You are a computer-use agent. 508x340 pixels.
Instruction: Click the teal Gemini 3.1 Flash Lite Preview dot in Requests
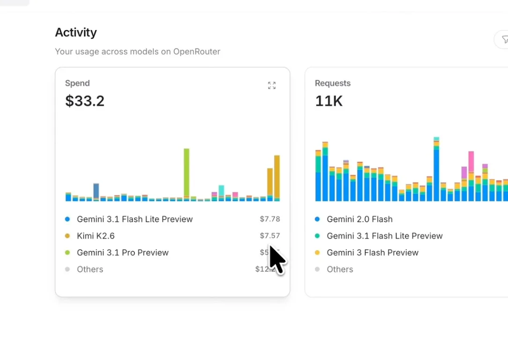pos(317,236)
